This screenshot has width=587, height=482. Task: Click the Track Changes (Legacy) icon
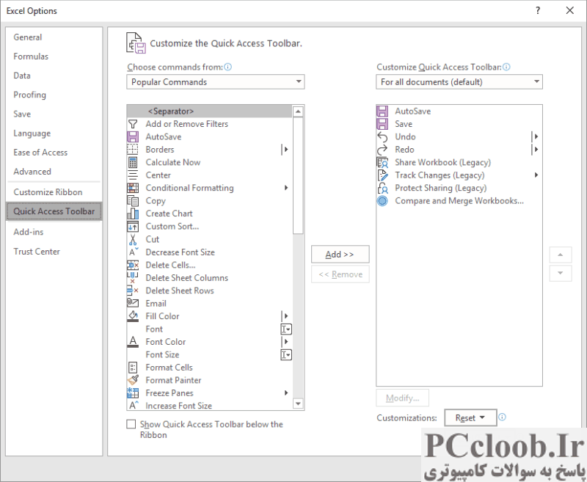point(382,175)
